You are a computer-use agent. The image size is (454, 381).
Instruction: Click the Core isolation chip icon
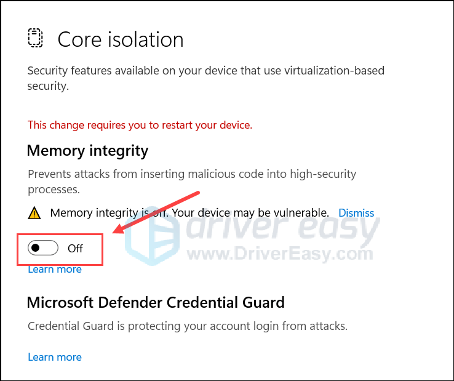pyautogui.click(x=36, y=38)
